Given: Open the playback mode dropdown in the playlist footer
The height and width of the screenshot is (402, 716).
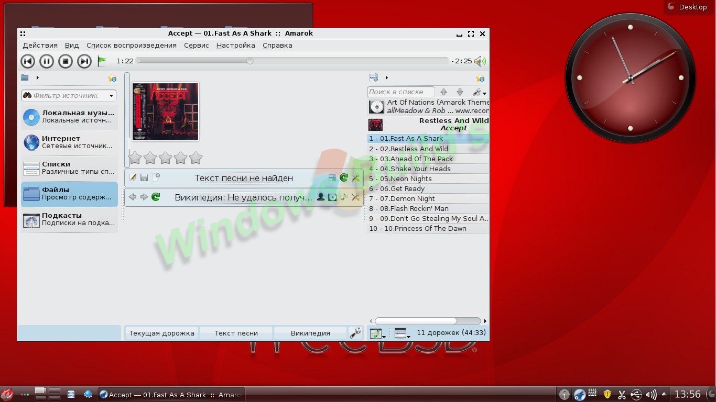Looking at the screenshot, I should pos(377,333).
